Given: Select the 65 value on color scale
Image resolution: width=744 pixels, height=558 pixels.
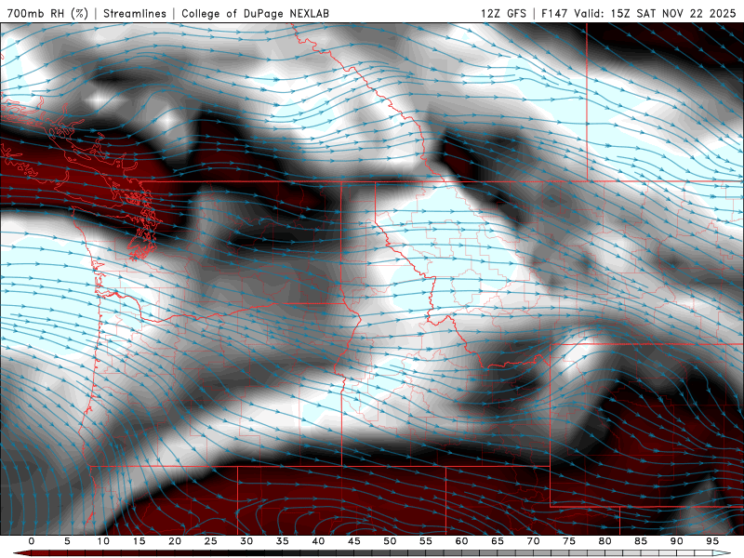Looking at the screenshot, I should pyautogui.click(x=498, y=541).
